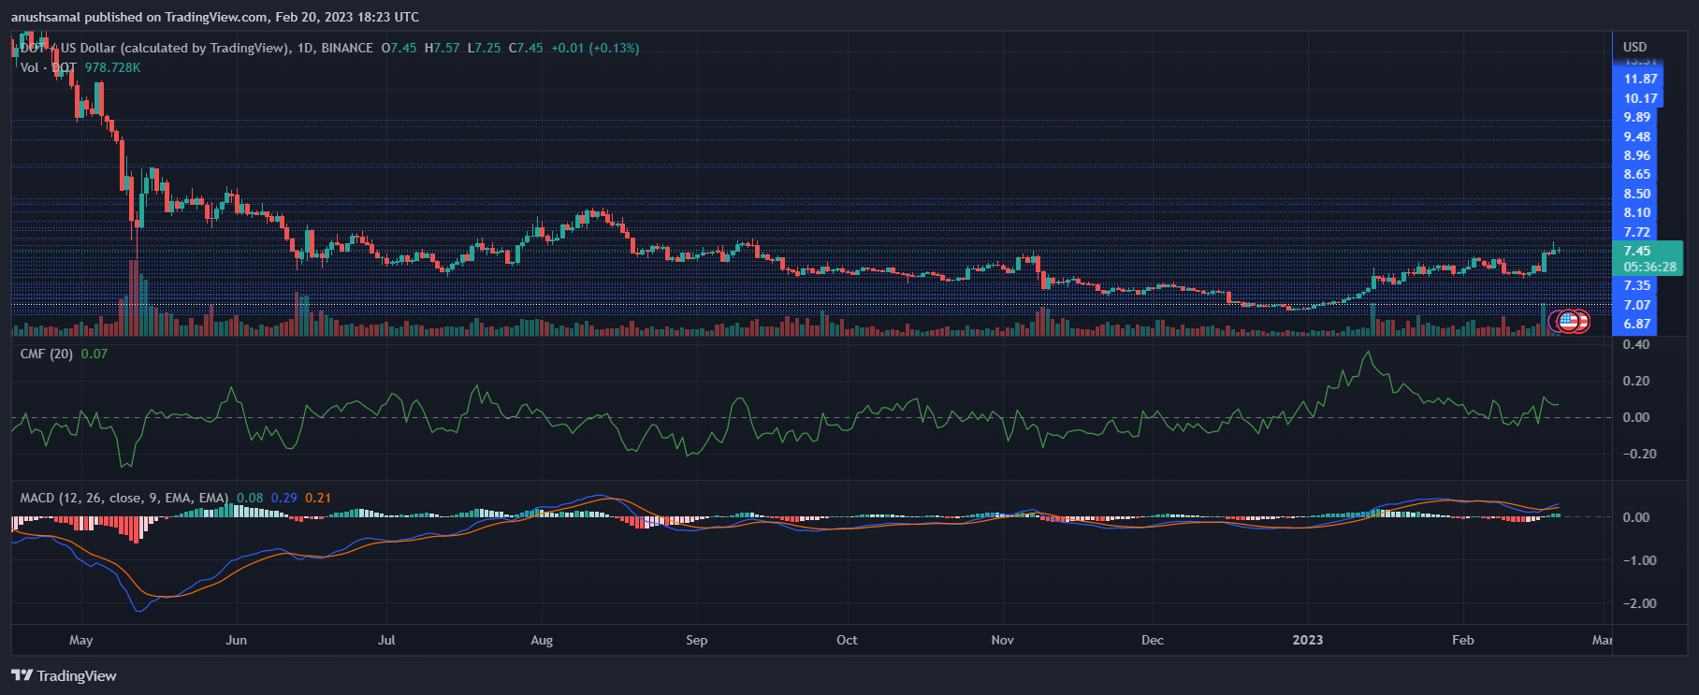1699x695 pixels.
Task: Select the CMF (20) indicator legend
Action: 47,354
